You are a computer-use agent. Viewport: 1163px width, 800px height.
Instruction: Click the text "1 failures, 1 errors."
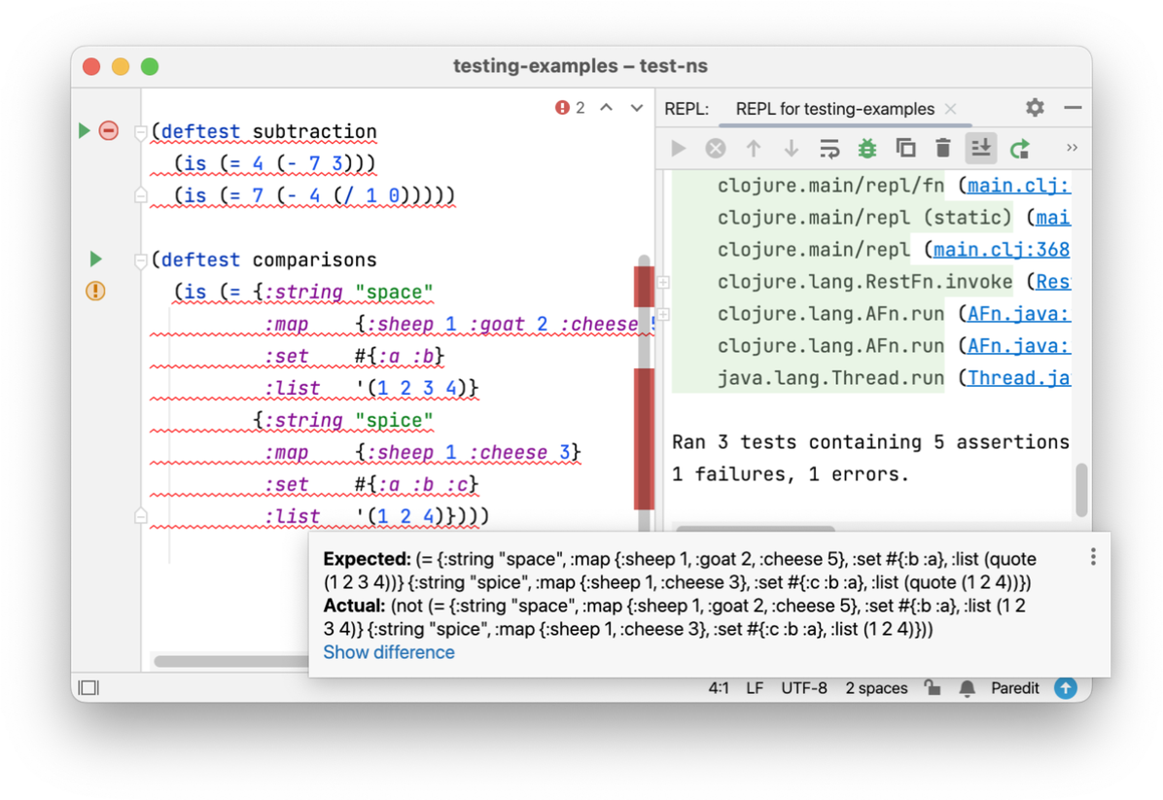[x=791, y=473]
